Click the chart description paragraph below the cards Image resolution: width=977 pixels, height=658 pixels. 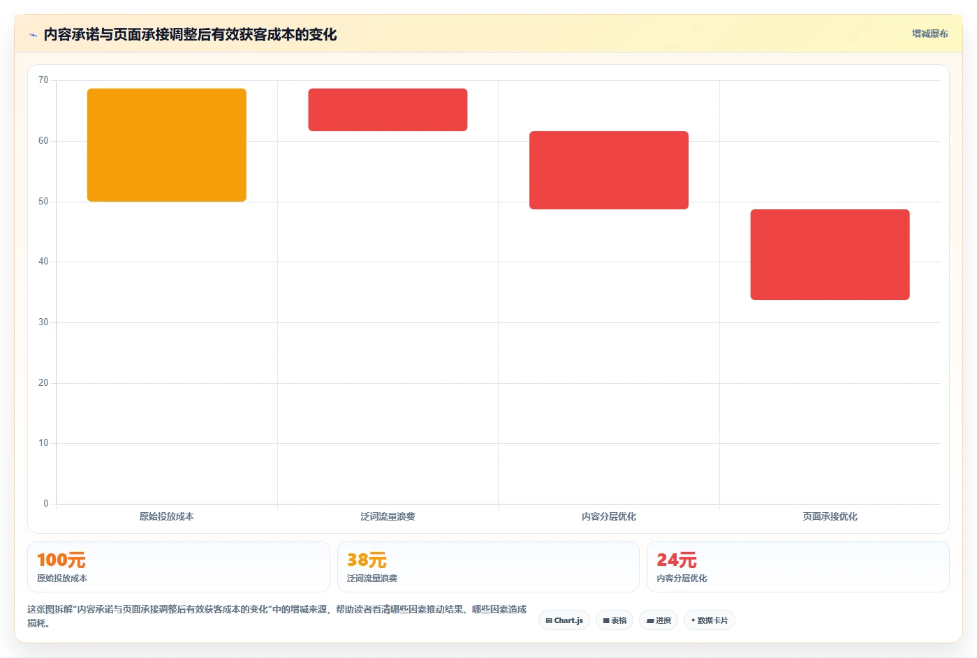277,616
